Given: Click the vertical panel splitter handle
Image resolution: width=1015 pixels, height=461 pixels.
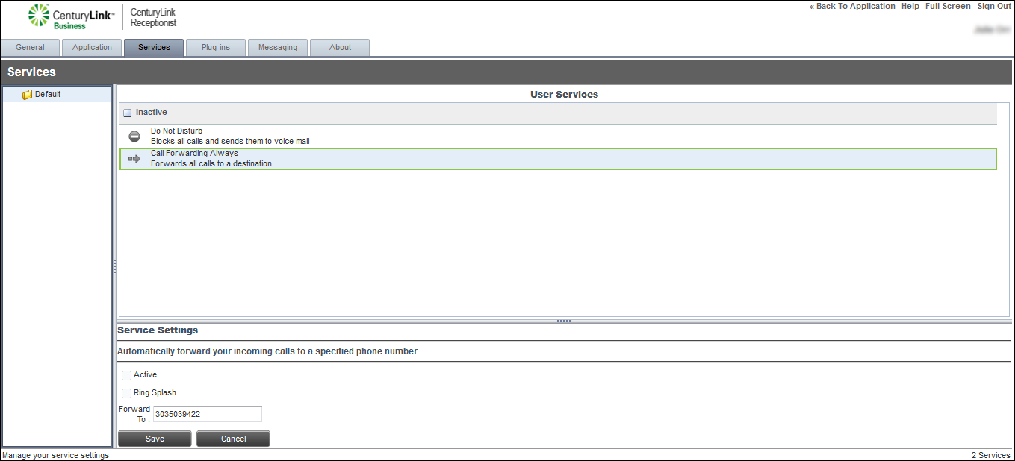Looking at the screenshot, I should (115, 266).
